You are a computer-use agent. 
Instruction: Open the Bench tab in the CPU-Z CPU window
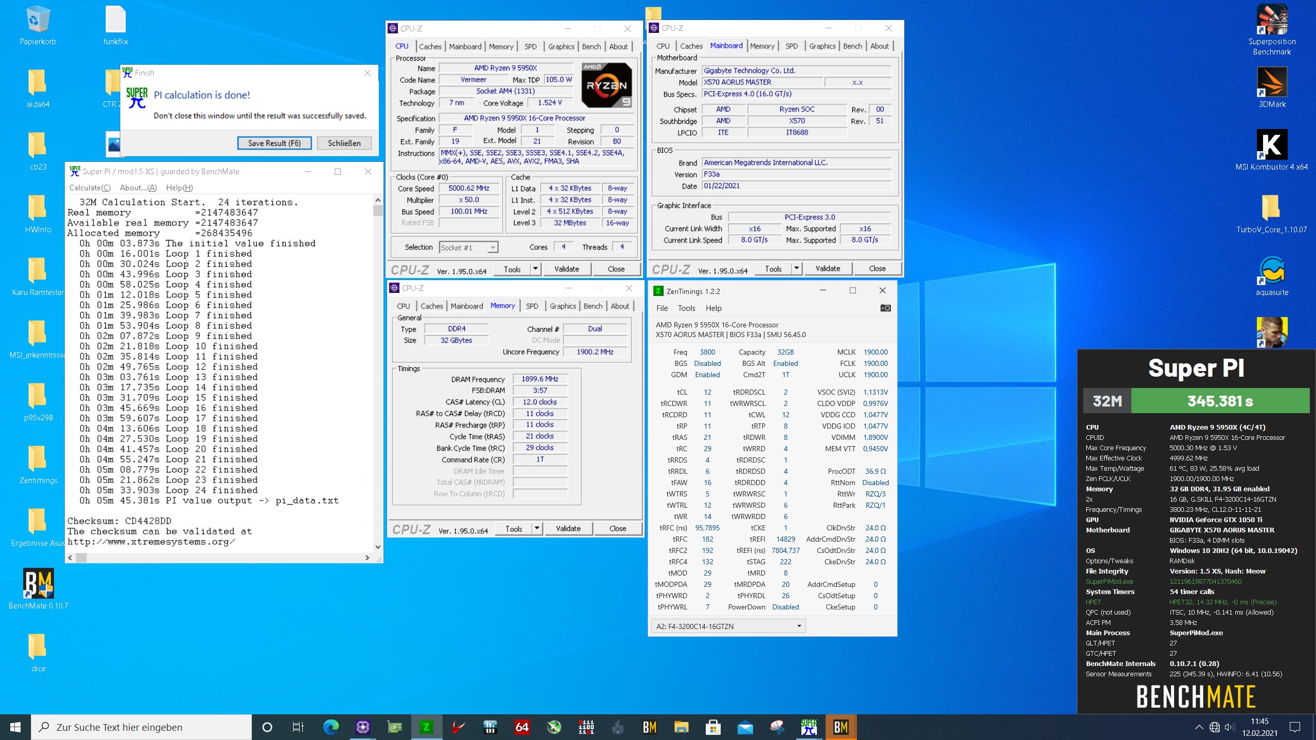click(591, 46)
